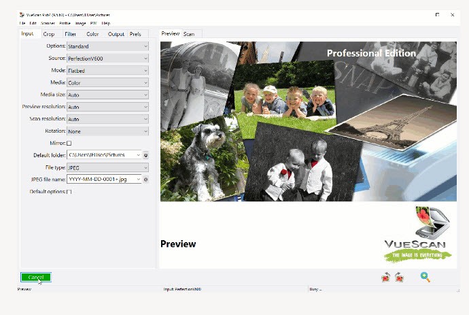
Task: Open the Image menu
Action: 80,23
